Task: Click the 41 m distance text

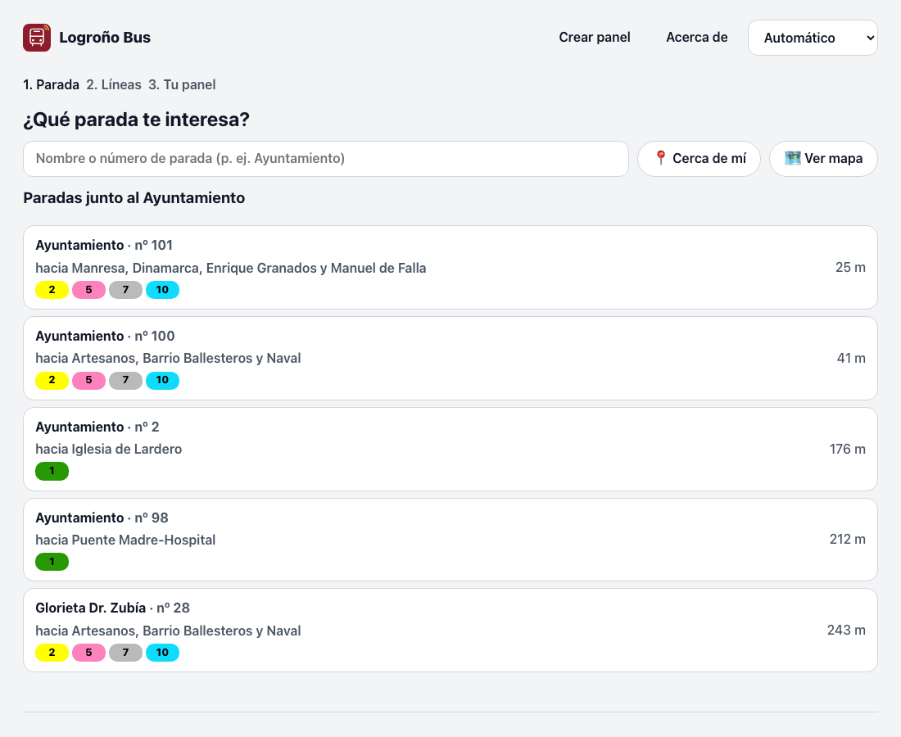Action: point(851,358)
